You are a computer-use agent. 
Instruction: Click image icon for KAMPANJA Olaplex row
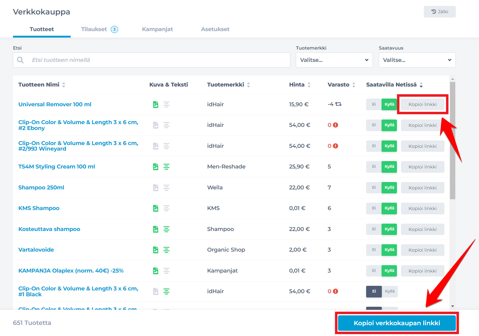coord(156,271)
